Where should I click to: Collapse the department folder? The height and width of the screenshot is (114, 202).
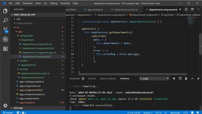[x=27, y=40]
